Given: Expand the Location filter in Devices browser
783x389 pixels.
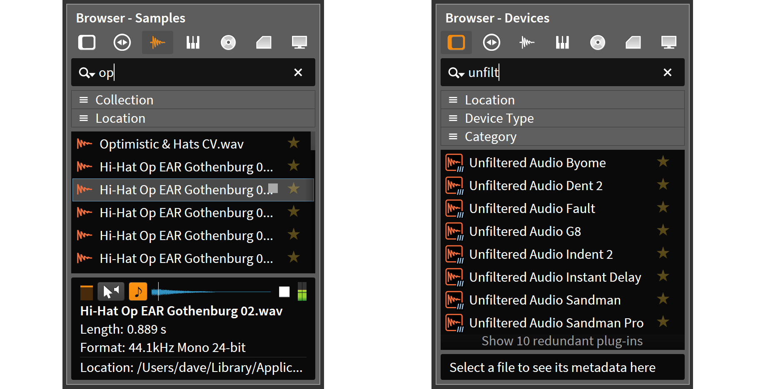Looking at the screenshot, I should click(562, 100).
